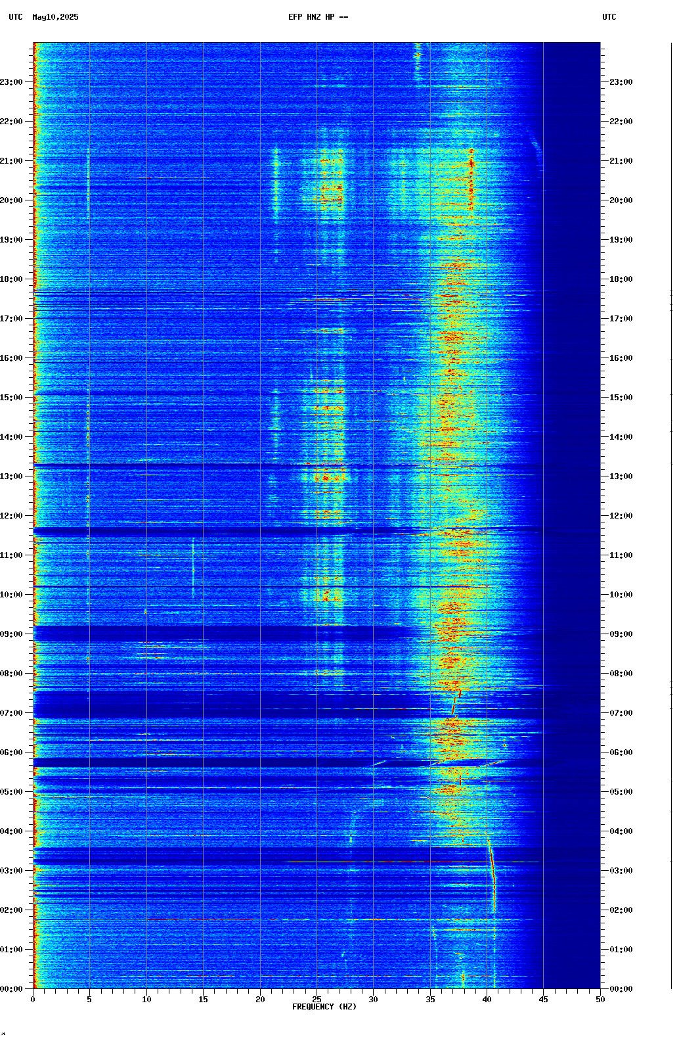Click the right-axis time label "14:00"
Image resolution: width=700 pixels, height=1041 pixels.
[621, 437]
